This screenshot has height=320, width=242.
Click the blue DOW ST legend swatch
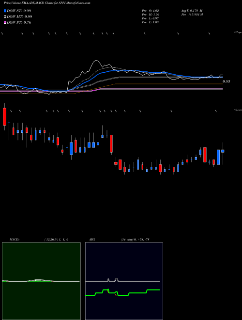[5, 11]
